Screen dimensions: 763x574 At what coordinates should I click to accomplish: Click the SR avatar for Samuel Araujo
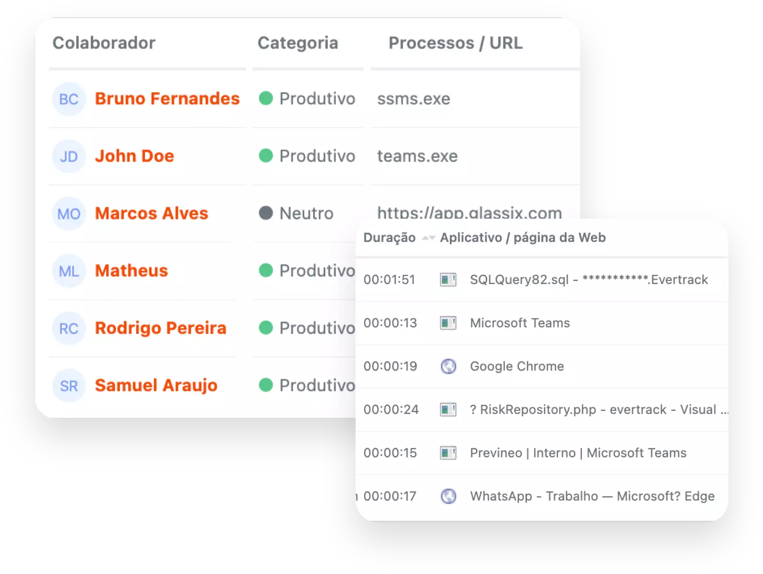[x=69, y=386]
